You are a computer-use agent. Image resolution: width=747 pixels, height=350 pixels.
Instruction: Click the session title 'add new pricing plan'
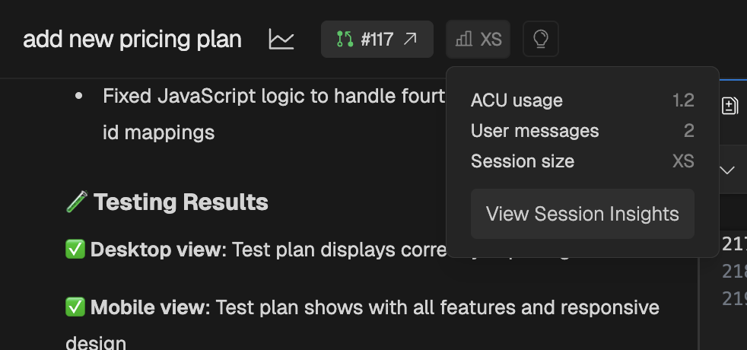(132, 40)
